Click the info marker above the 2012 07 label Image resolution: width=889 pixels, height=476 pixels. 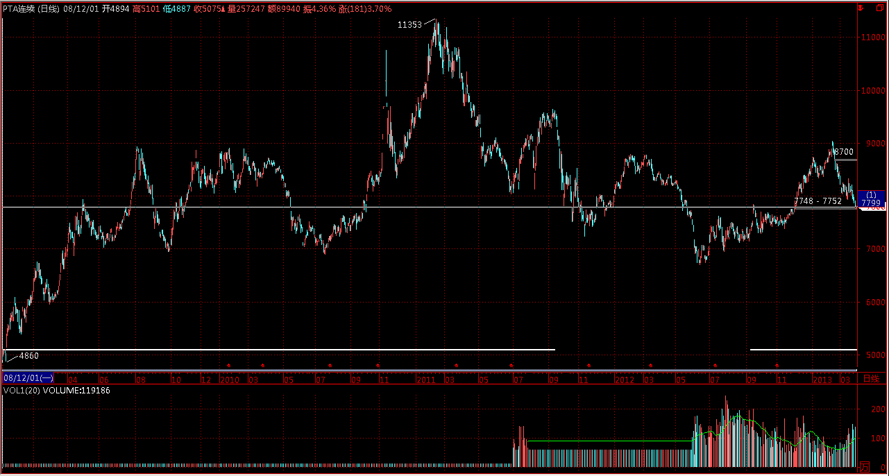click(715, 366)
